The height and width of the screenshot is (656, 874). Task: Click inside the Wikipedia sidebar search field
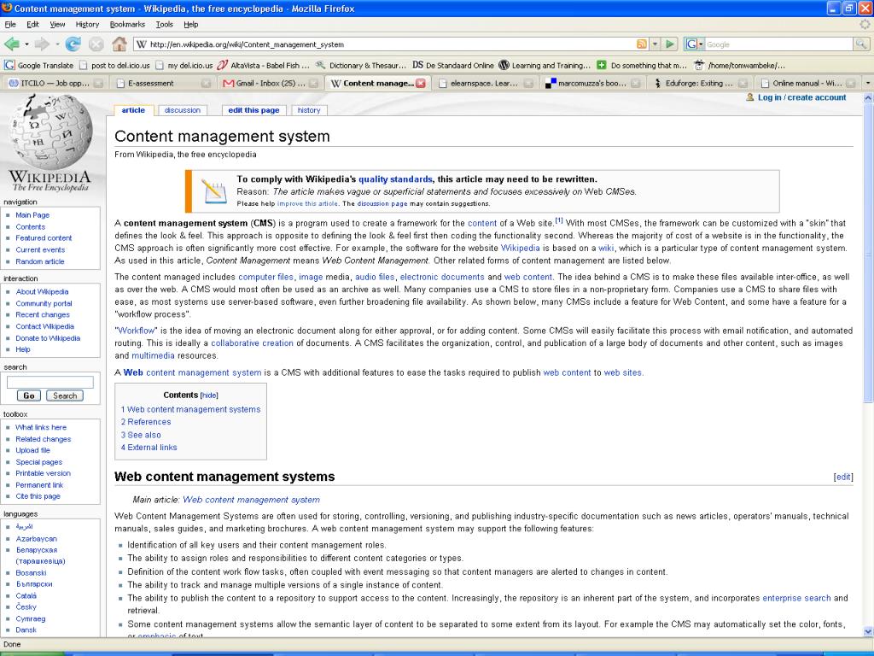50,382
